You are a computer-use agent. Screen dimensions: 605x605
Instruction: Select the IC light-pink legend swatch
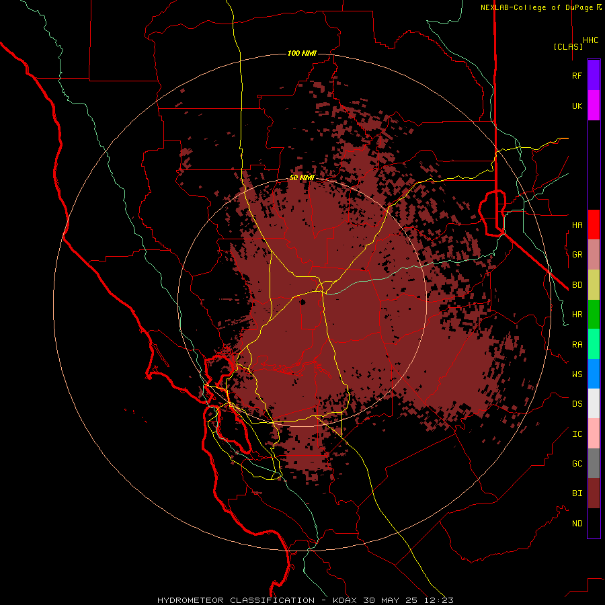[x=594, y=434]
